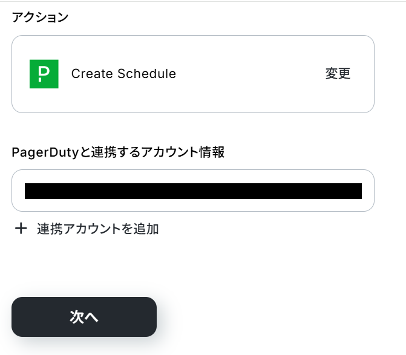Add a linked account via the plus sign

pos(21,229)
